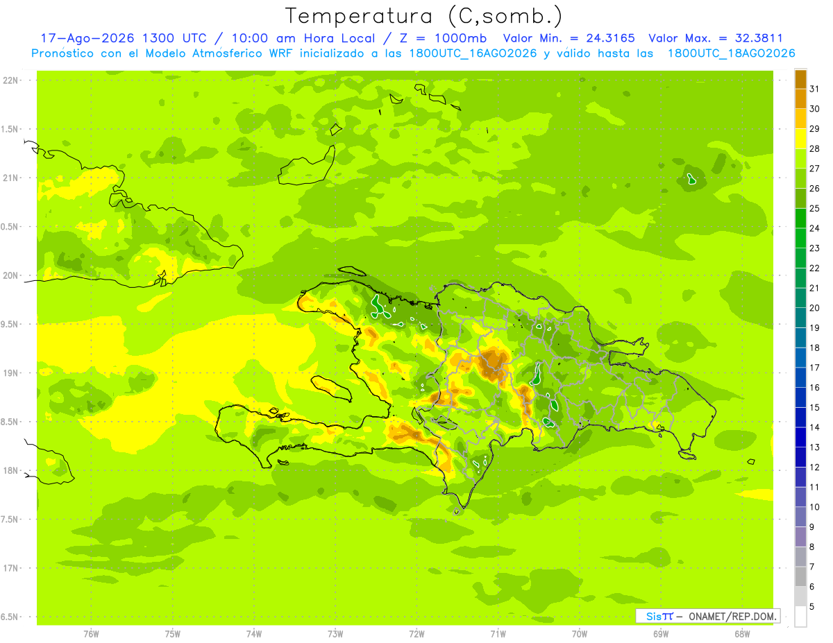Click the legend value '10'
833x643 pixels.
(x=815, y=507)
